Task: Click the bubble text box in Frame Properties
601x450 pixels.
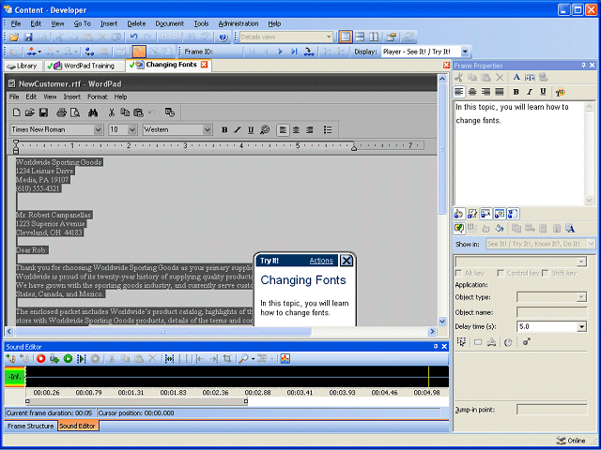Action: pyautogui.click(x=519, y=153)
